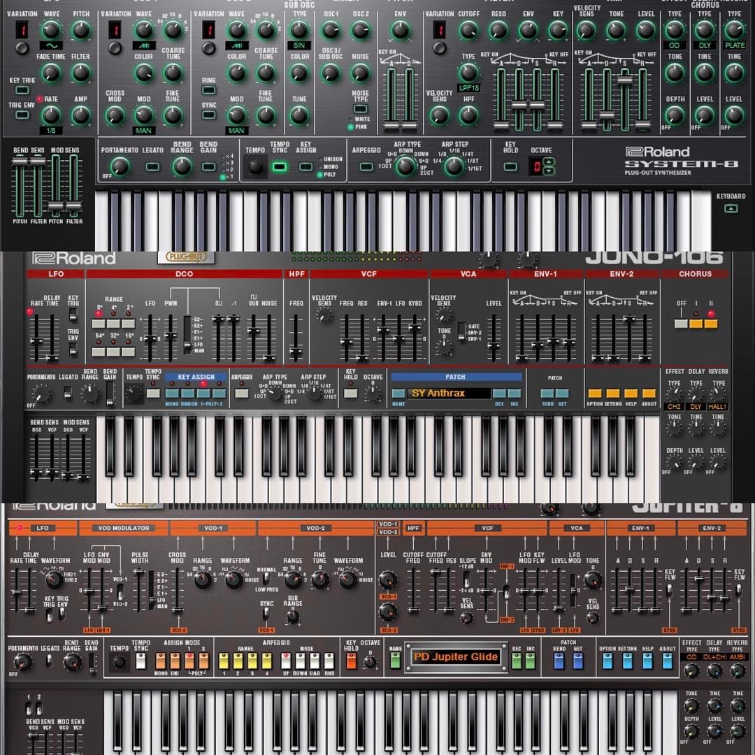755x755 pixels.
Task: Select arpeggio mode RND on Jupiter-8
Action: point(329,661)
